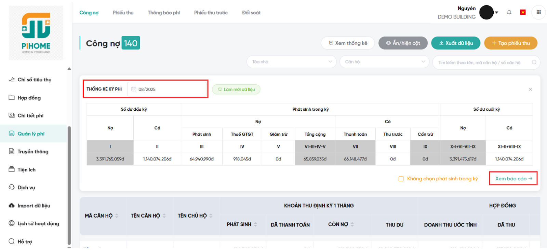Click the search magnifier icon
Image resolution: width=547 pixels, height=250 pixels.
(534, 62)
